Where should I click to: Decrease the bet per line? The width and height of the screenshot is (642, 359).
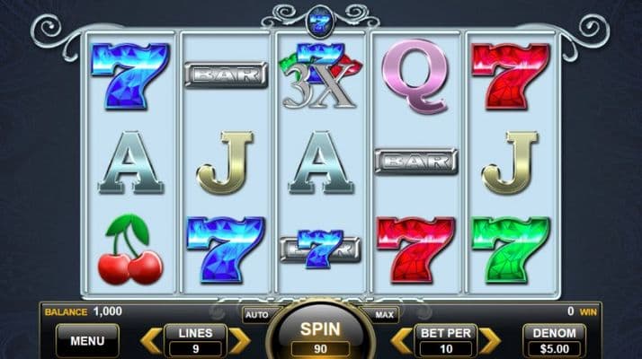pos(402,340)
